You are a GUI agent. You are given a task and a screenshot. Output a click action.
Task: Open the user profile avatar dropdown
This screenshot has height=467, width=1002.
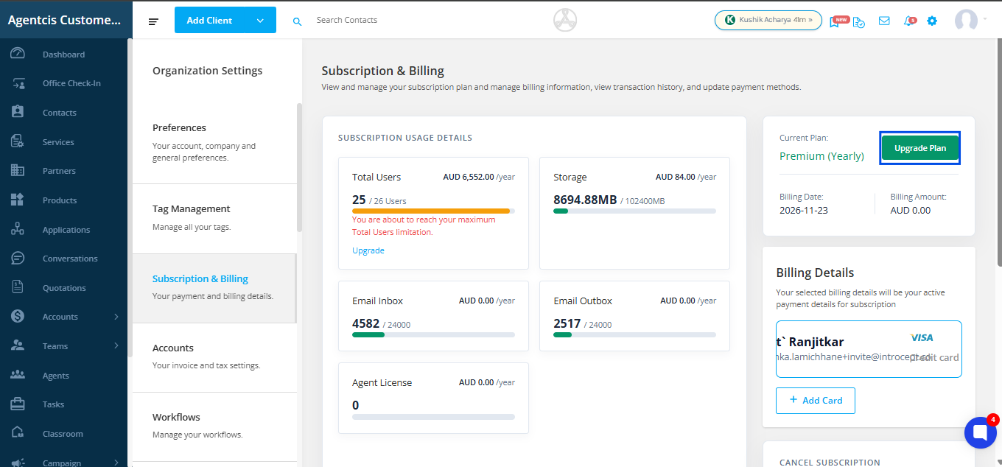(x=967, y=21)
